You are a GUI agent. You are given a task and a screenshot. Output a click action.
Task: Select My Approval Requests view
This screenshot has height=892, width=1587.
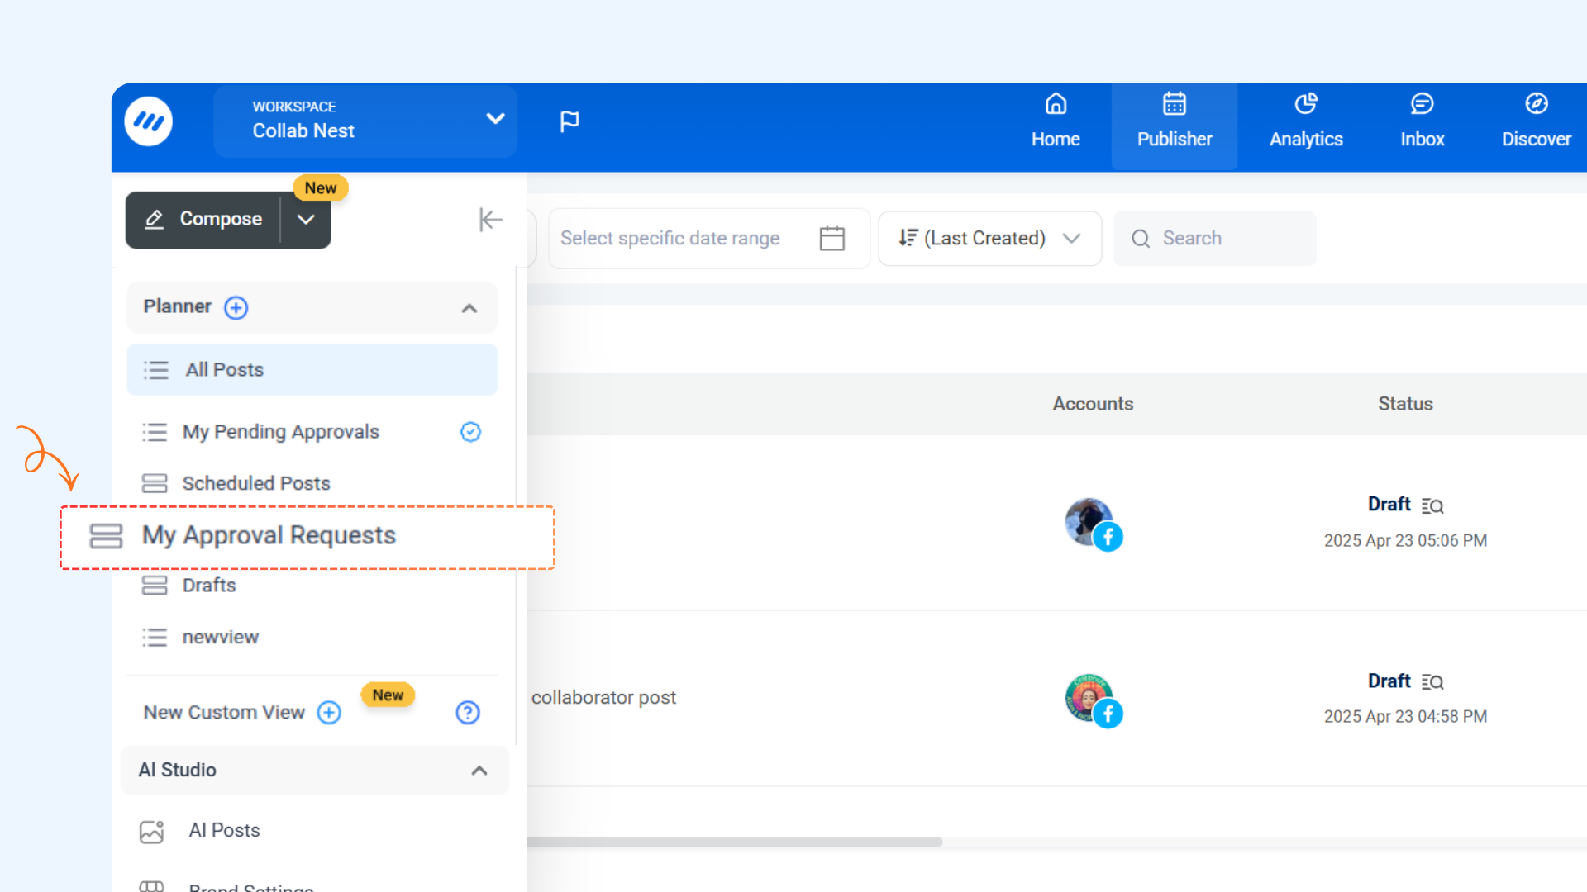pos(269,536)
